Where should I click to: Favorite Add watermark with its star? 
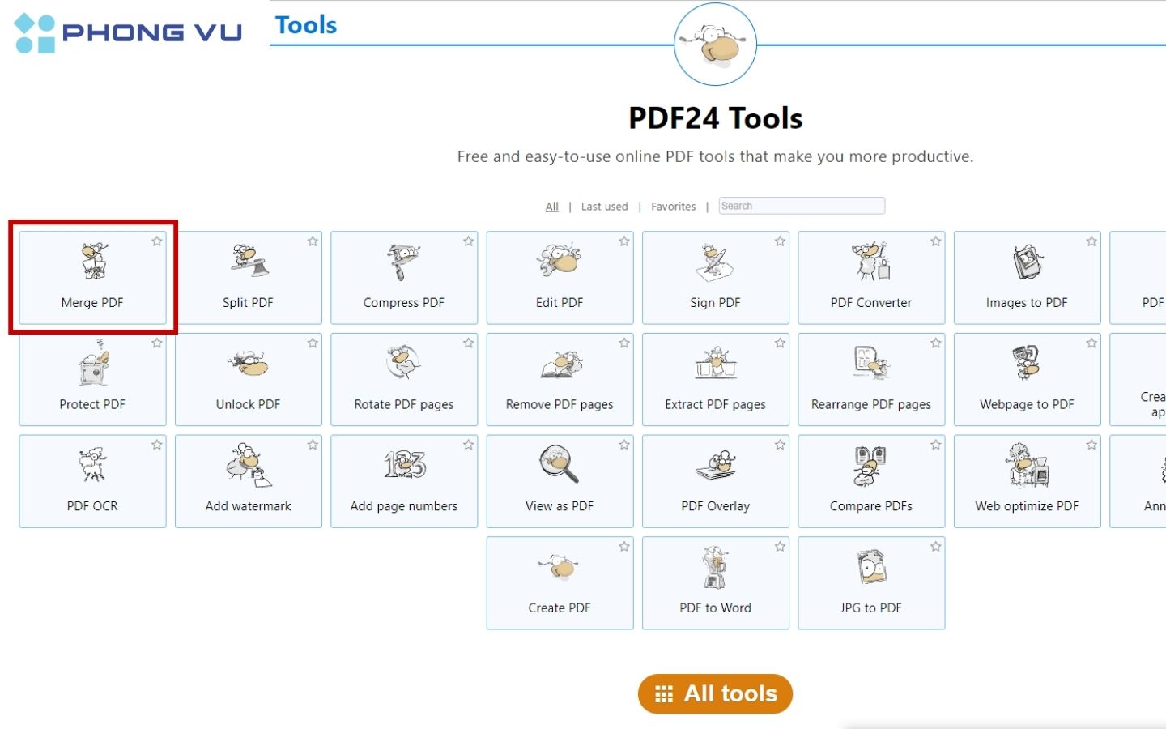pyautogui.click(x=313, y=445)
